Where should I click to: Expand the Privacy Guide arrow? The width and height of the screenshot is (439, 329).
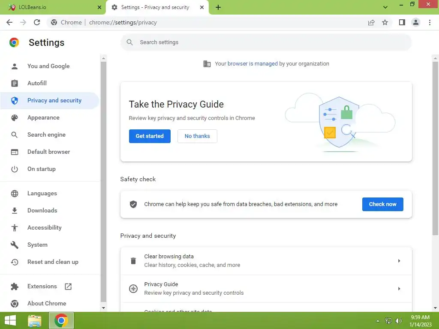tap(399, 289)
